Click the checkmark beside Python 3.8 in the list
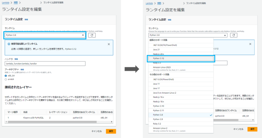Screen dimensions: 262x138 coord(211,115)
